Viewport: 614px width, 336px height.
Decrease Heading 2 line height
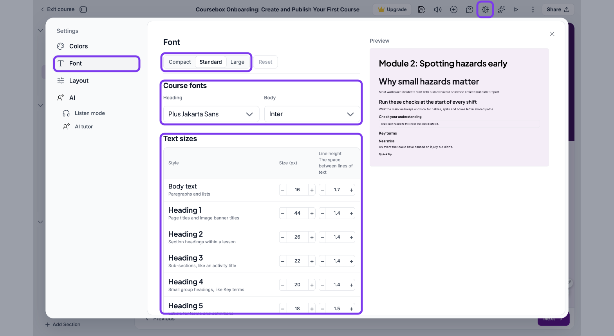click(x=322, y=237)
